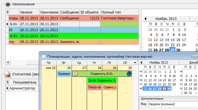Click the scheduler window calendar icon
Image resolution: width=198 pixels, height=110 pixels.
[44, 56]
